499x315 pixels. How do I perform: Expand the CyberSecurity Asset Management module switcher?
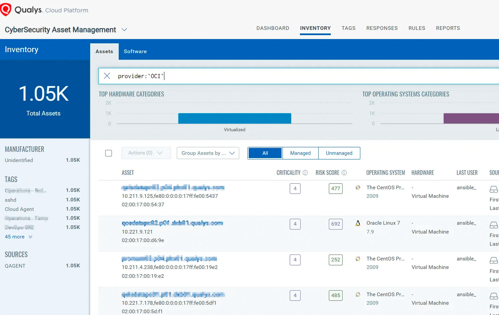(x=124, y=30)
